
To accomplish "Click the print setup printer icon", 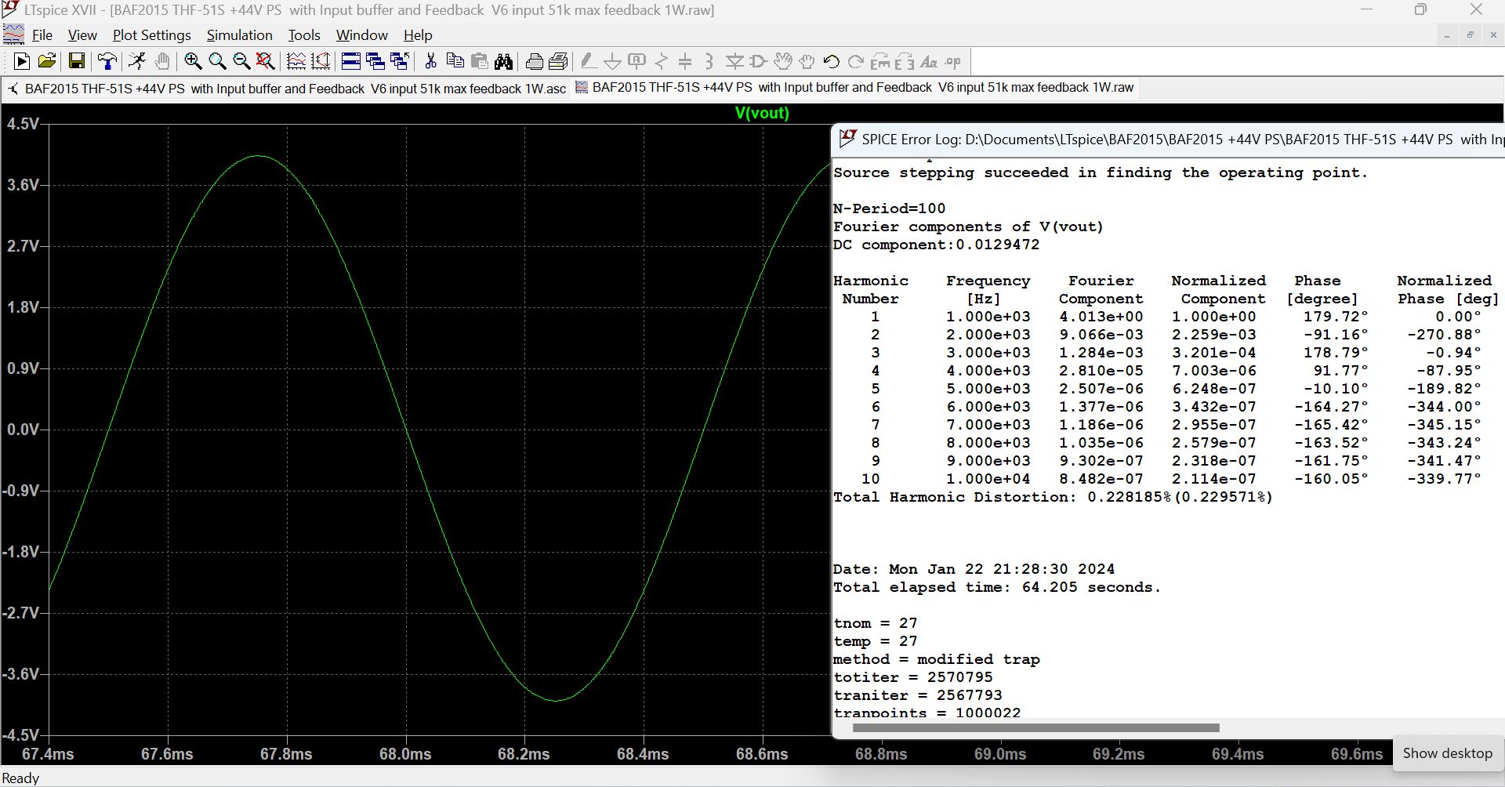I will tap(535, 61).
